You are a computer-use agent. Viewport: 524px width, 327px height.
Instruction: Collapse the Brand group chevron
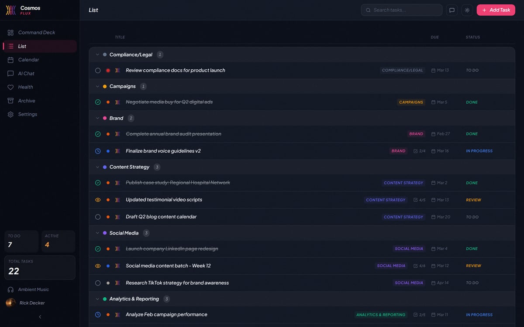click(x=98, y=118)
